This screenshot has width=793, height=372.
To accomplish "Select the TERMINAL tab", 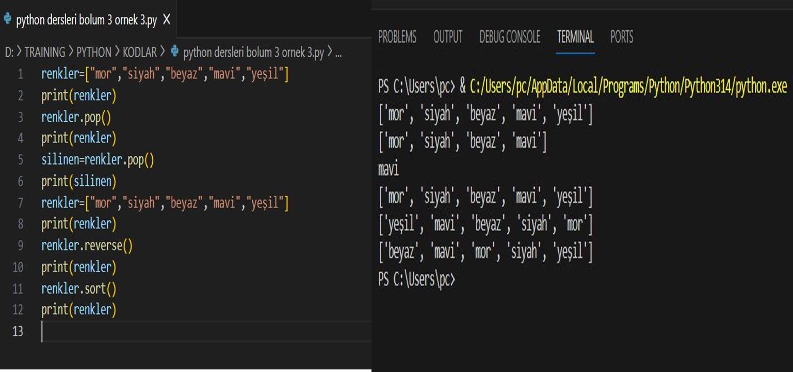I will pos(575,37).
